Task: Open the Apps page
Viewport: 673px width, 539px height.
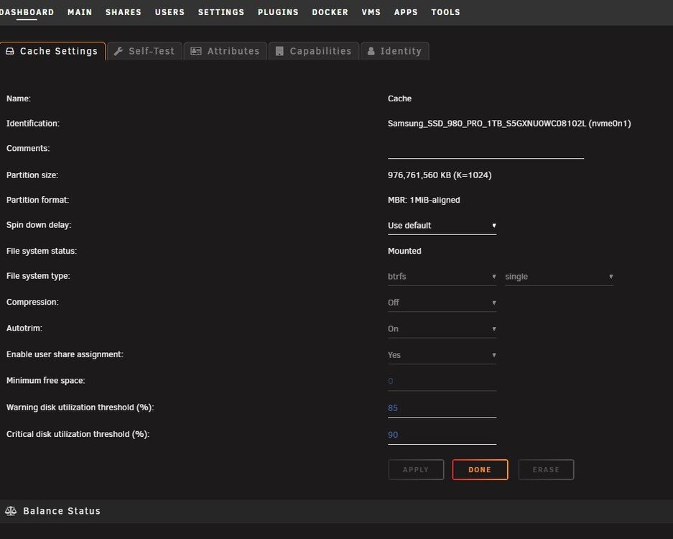Action: [406, 12]
